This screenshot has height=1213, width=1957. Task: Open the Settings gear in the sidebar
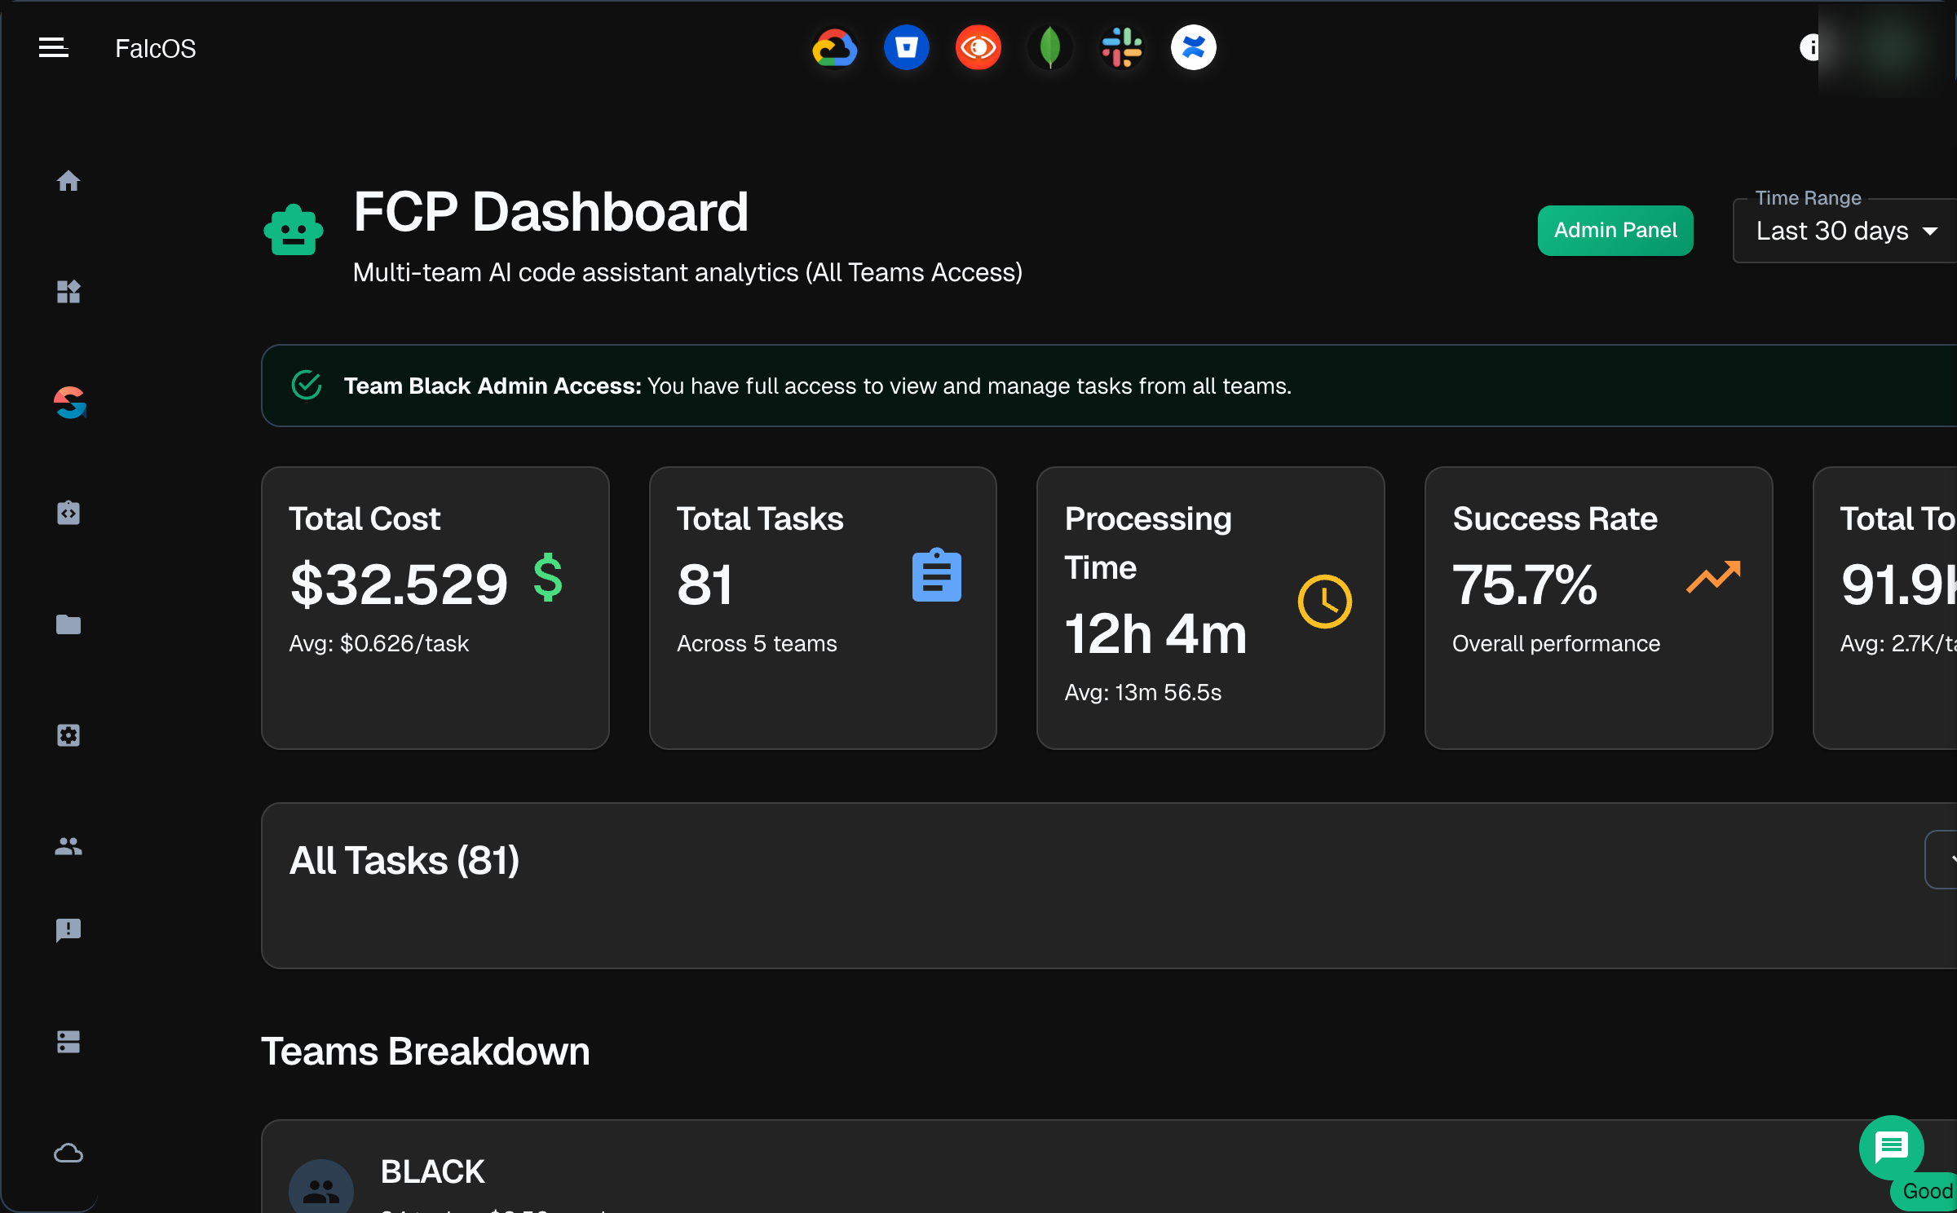[x=69, y=734]
